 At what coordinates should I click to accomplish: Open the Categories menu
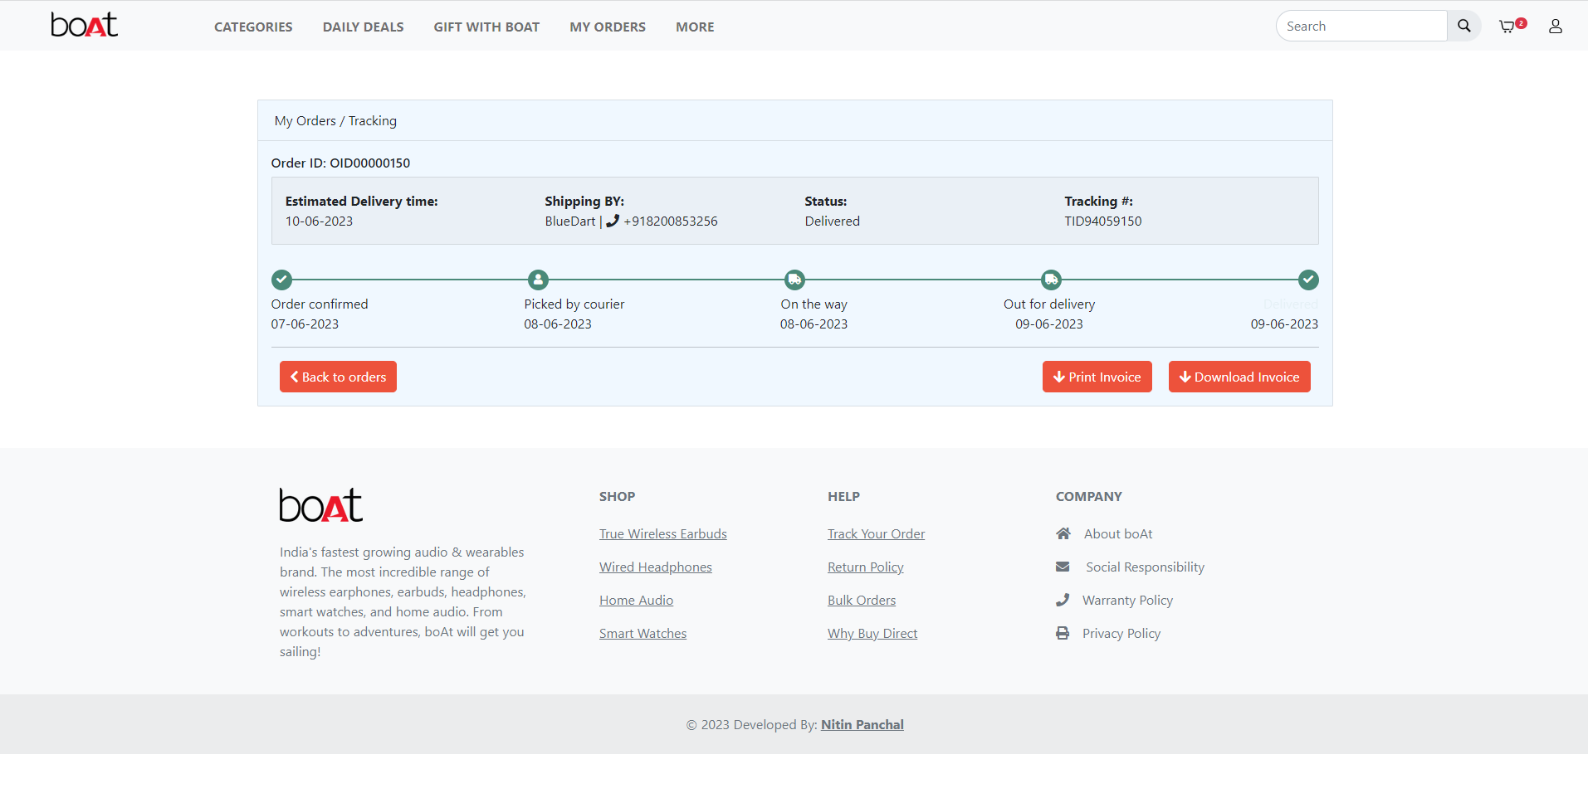253,27
